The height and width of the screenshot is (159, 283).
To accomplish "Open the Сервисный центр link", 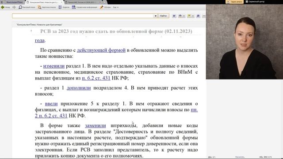I will click(255, 2).
